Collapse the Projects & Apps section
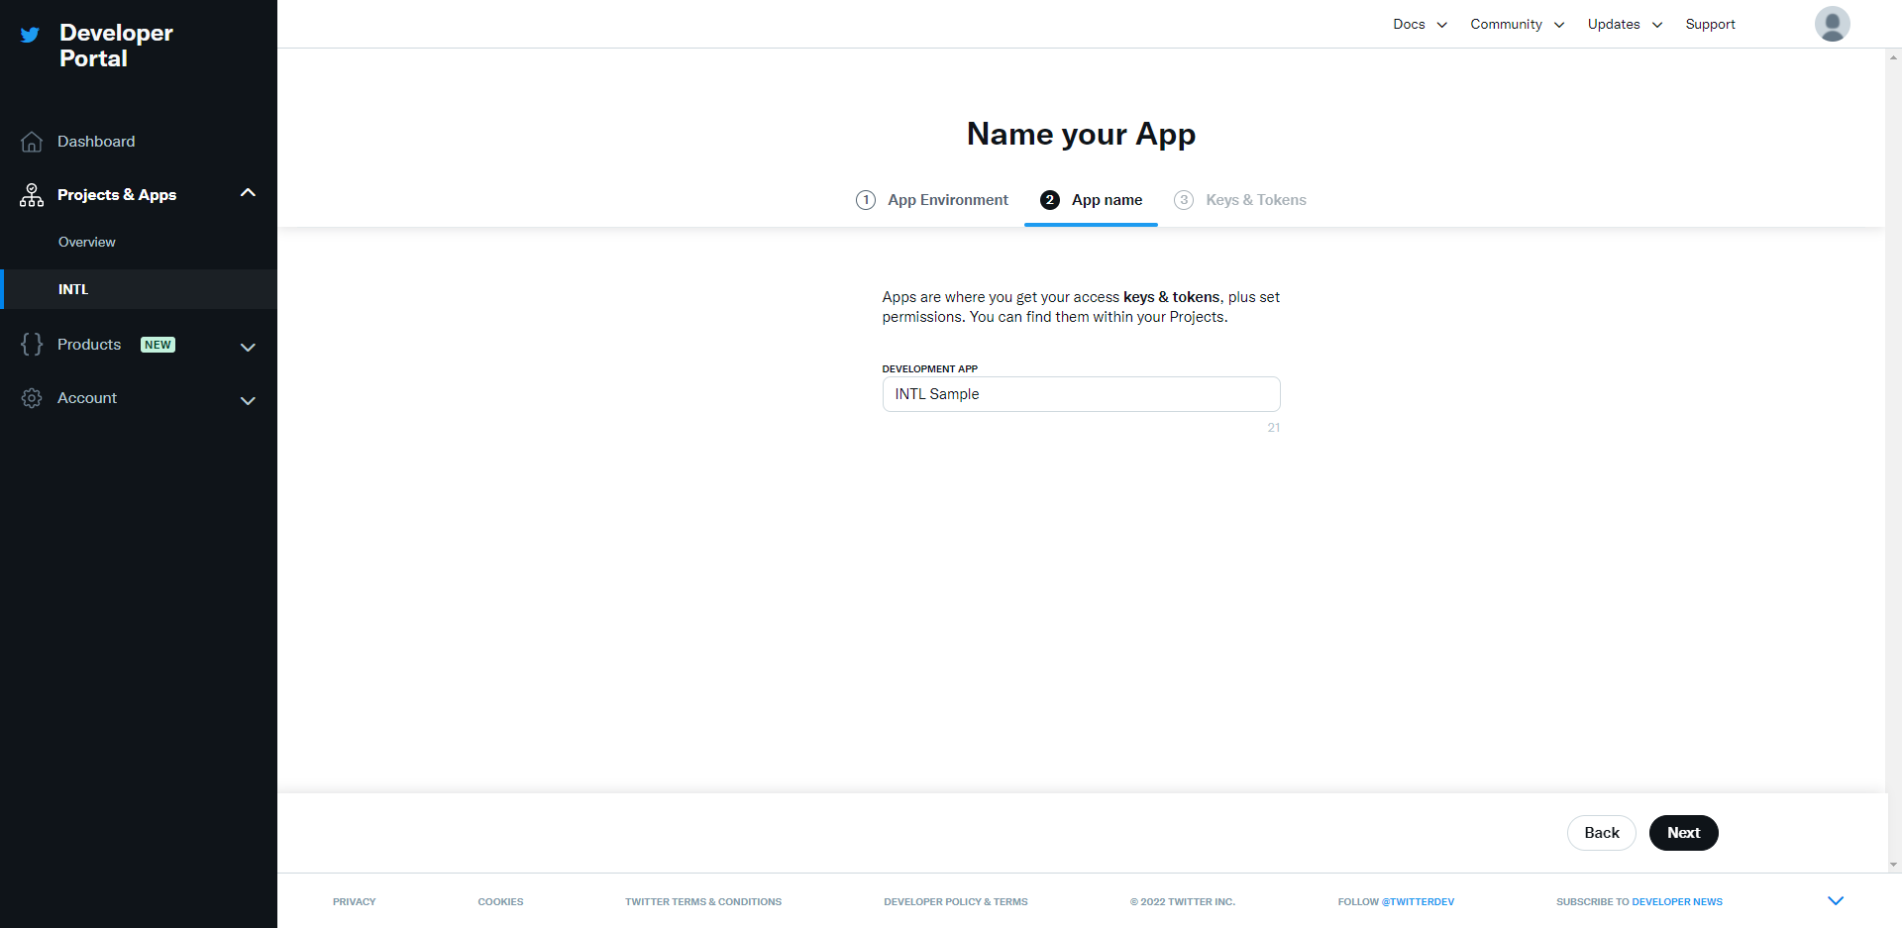Screen dimensions: 1902x928 pos(248,192)
